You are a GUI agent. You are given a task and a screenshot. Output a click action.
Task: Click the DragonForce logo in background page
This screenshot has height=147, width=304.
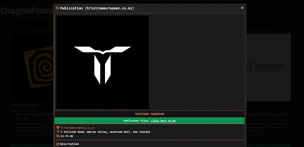pos(27,11)
